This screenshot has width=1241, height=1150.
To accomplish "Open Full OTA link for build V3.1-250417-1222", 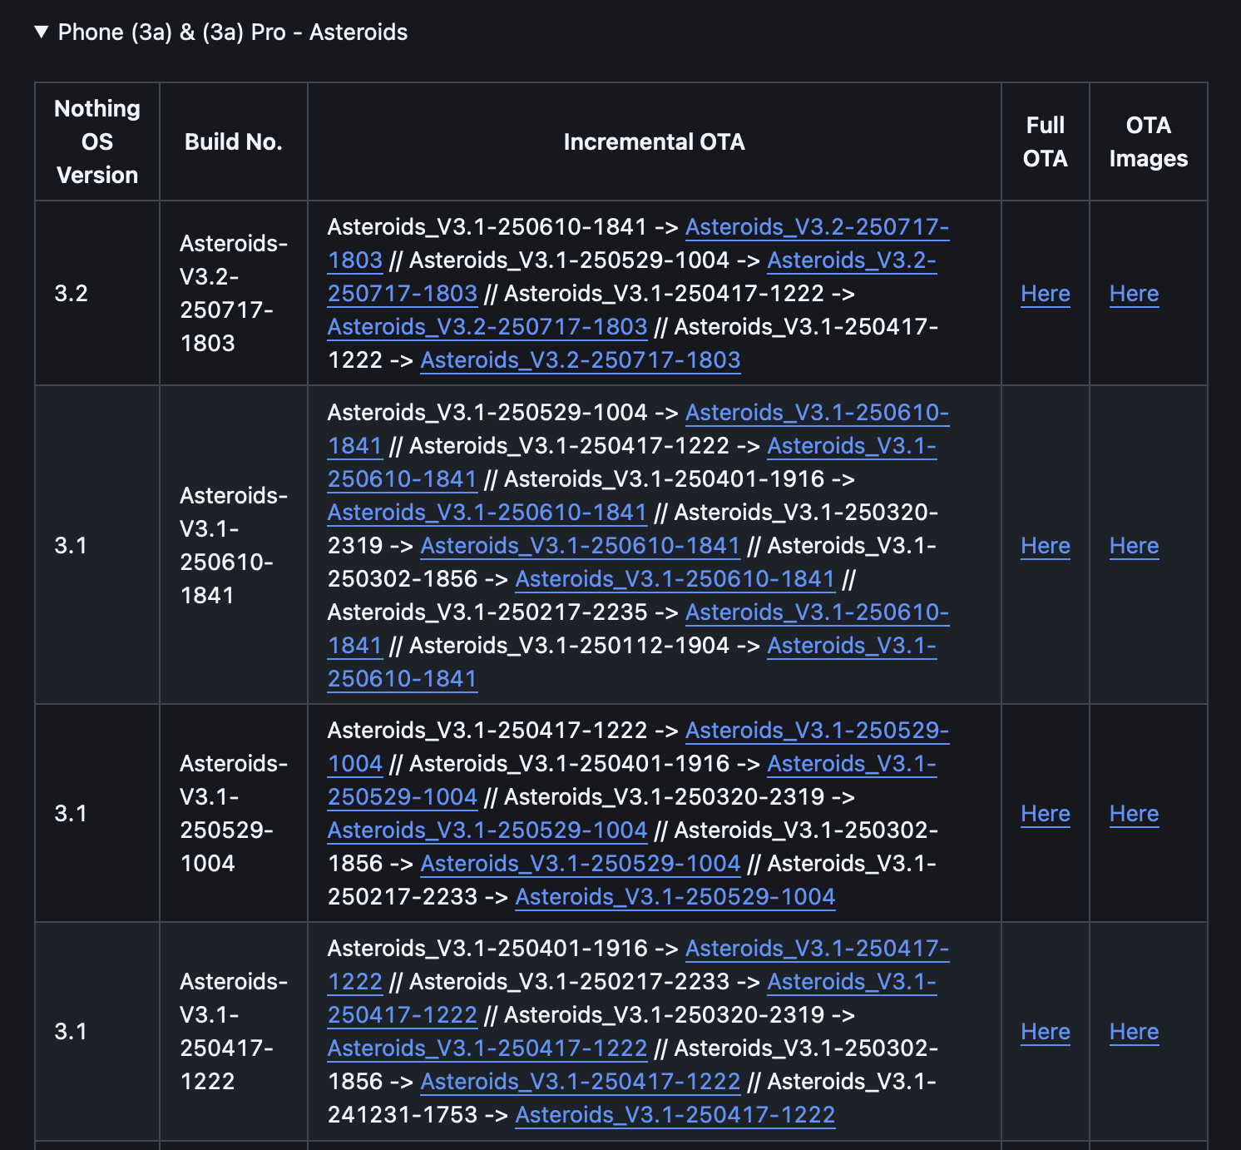I will pyautogui.click(x=1045, y=1032).
